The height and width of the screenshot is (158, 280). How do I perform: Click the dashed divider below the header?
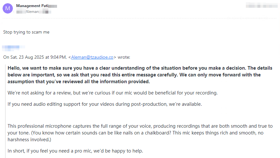(x=140, y=18)
